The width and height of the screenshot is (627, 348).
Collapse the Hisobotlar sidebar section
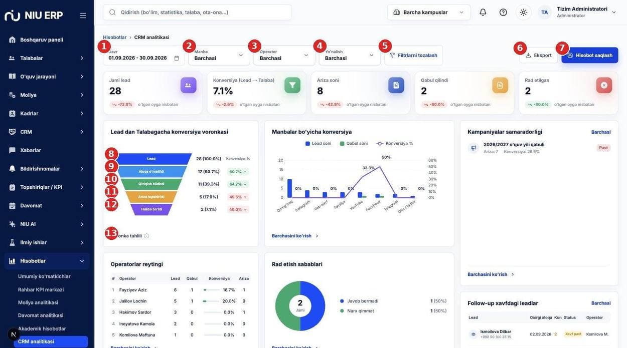47,261
